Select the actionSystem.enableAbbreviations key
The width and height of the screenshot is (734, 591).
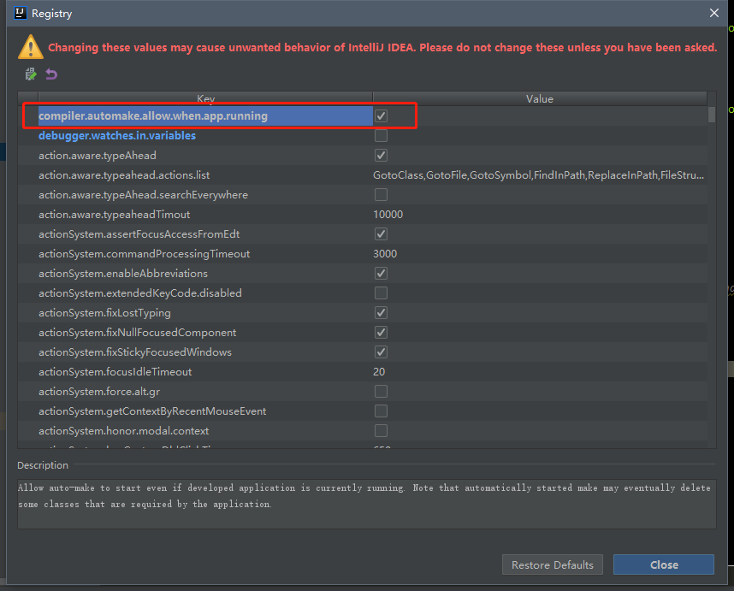tap(123, 273)
